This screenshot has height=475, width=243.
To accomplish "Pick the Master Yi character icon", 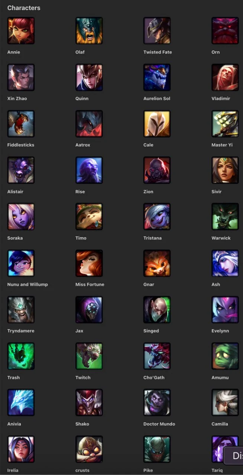I will 225,124.
